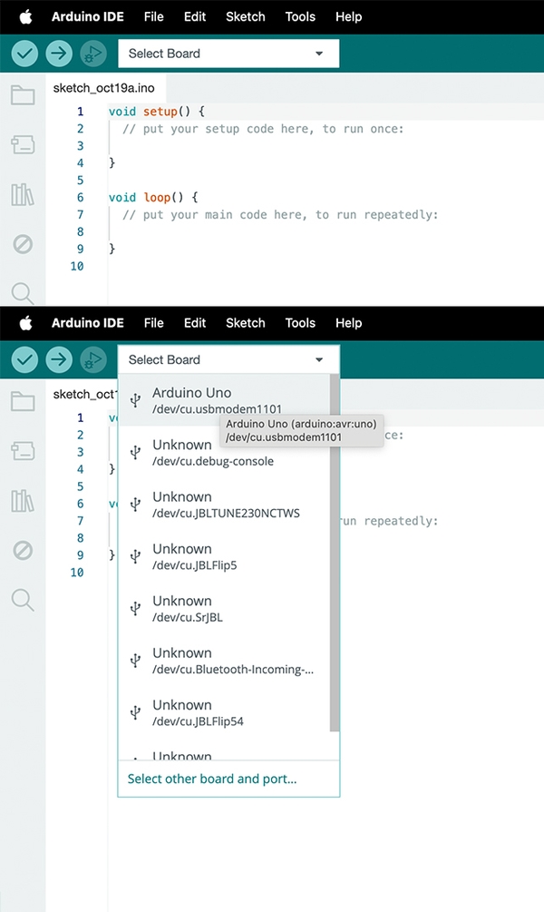Open Edit menu in upper menu bar
This screenshot has height=912, width=544.
(x=195, y=17)
